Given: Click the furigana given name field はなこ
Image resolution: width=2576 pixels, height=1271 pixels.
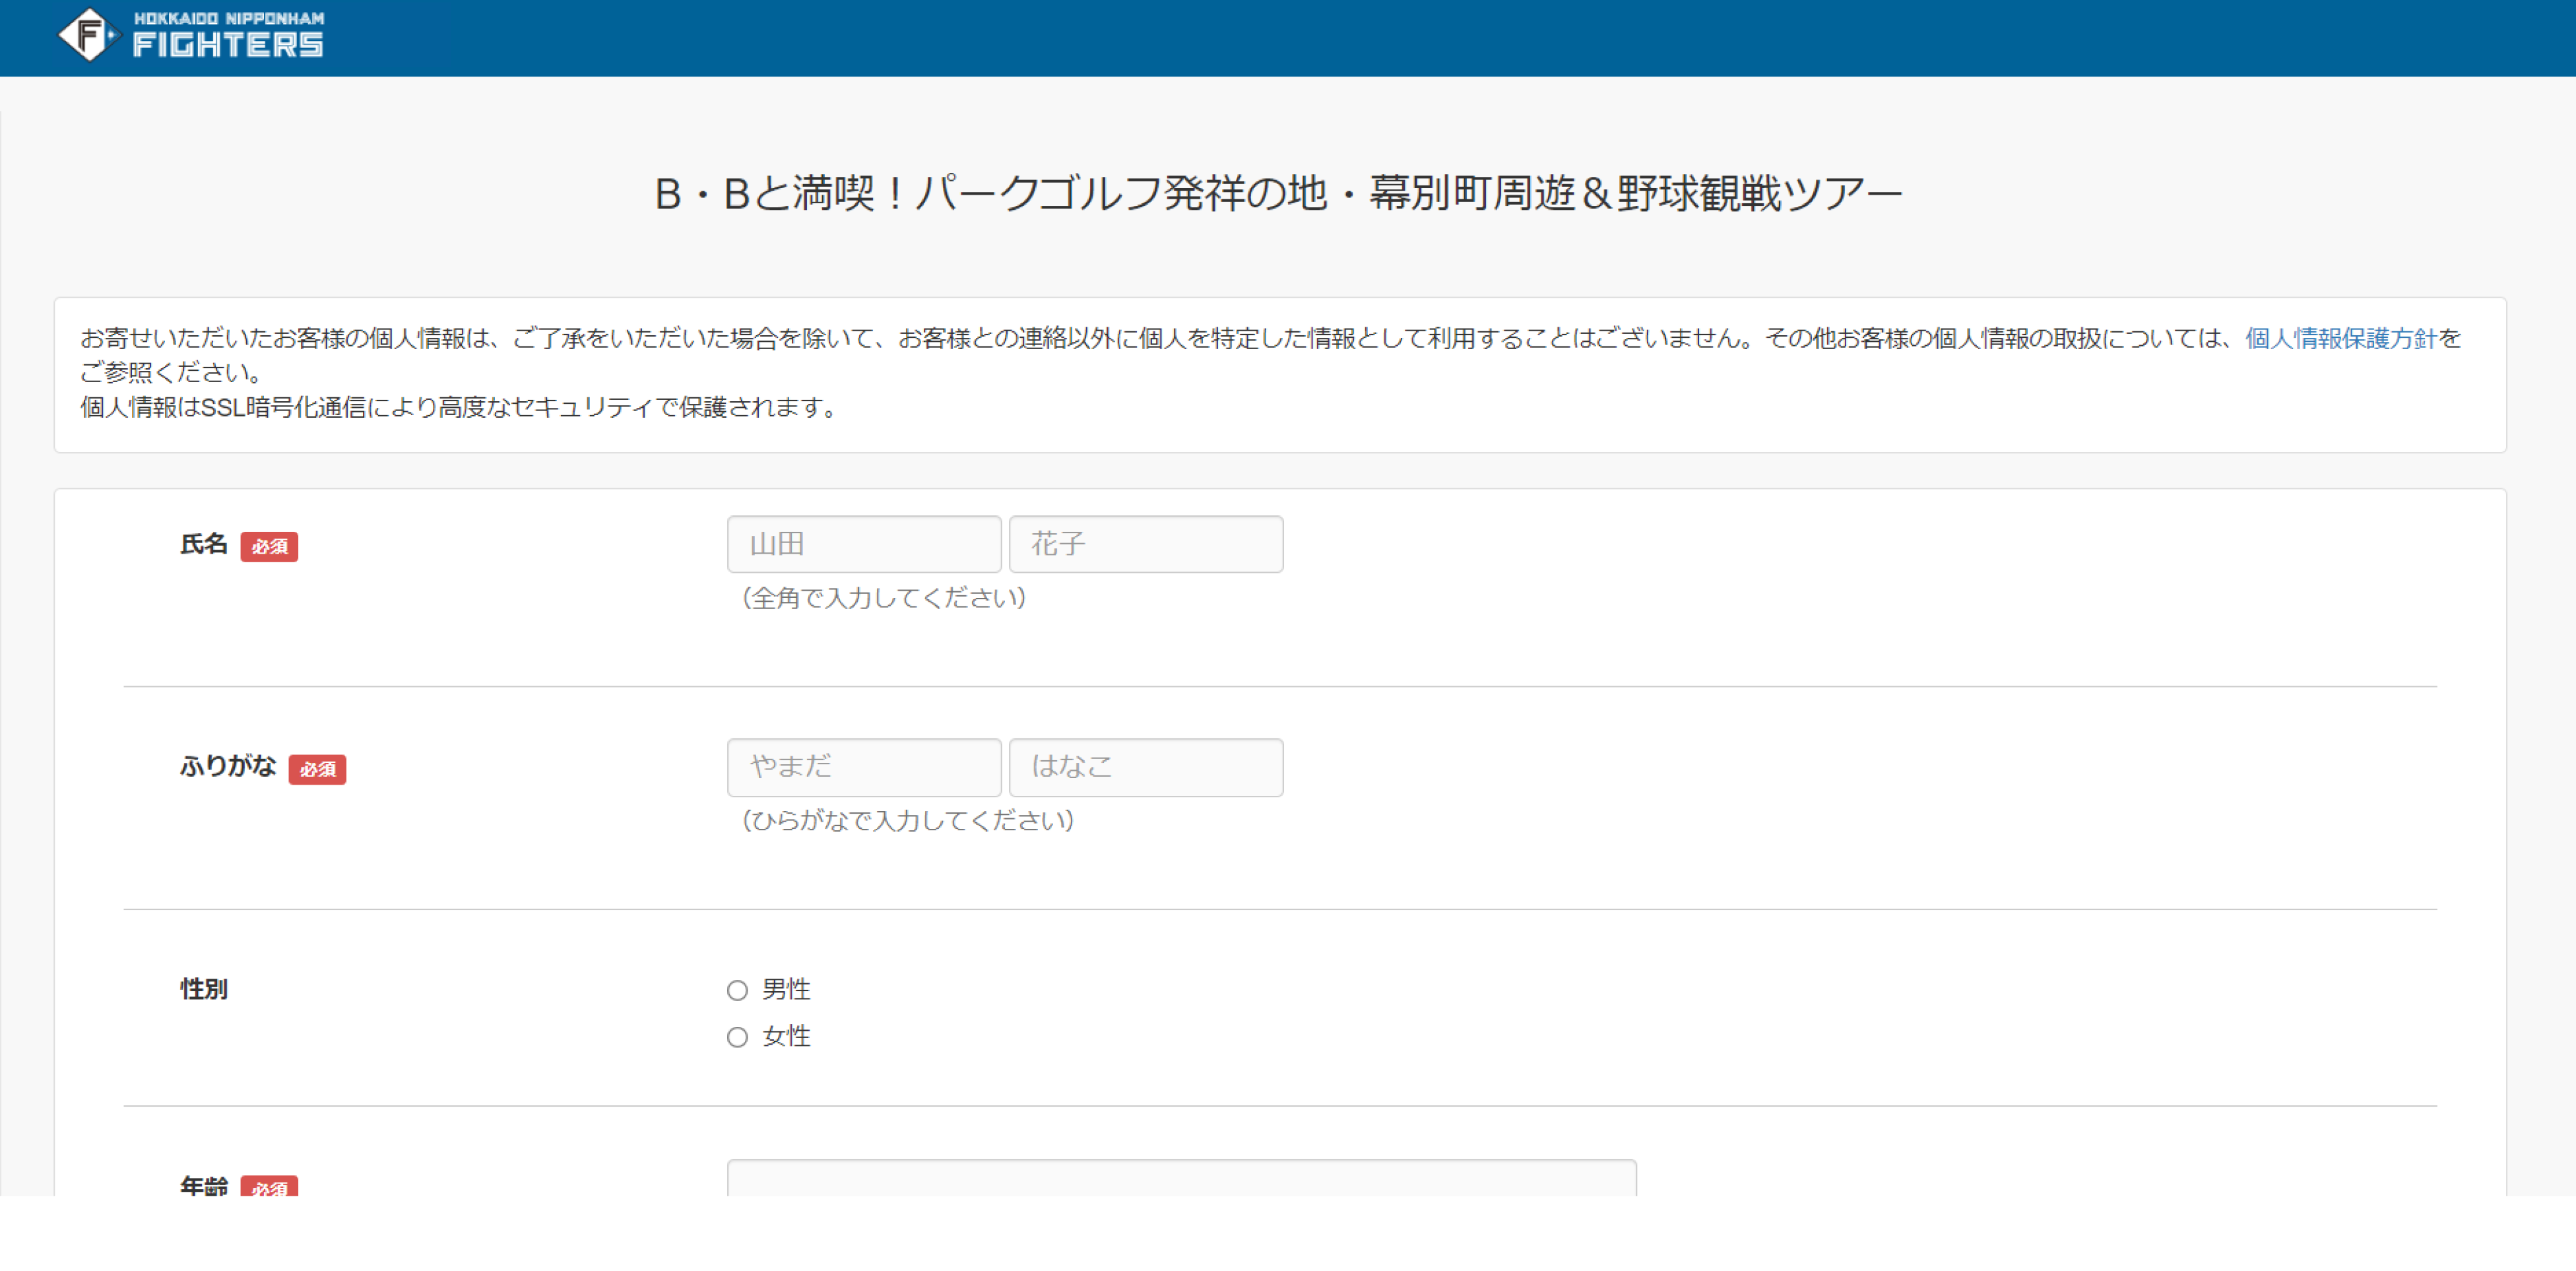Looking at the screenshot, I should (x=1146, y=767).
